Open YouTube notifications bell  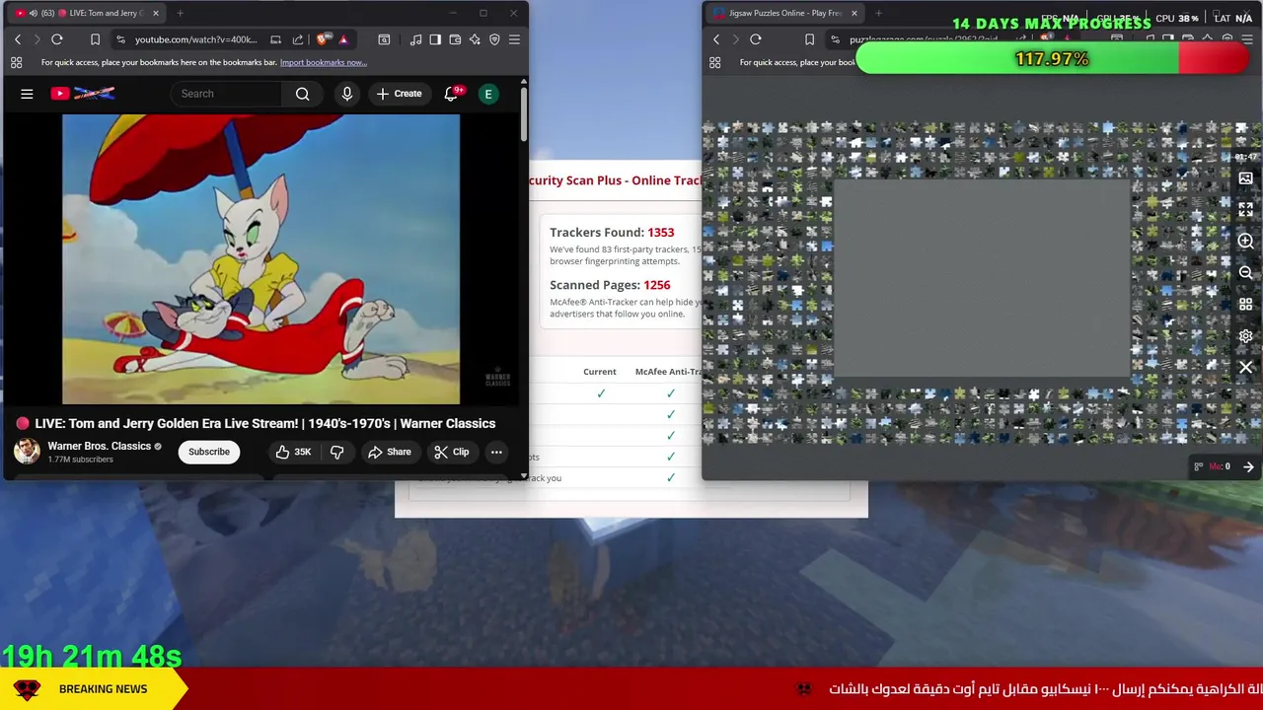coord(451,94)
